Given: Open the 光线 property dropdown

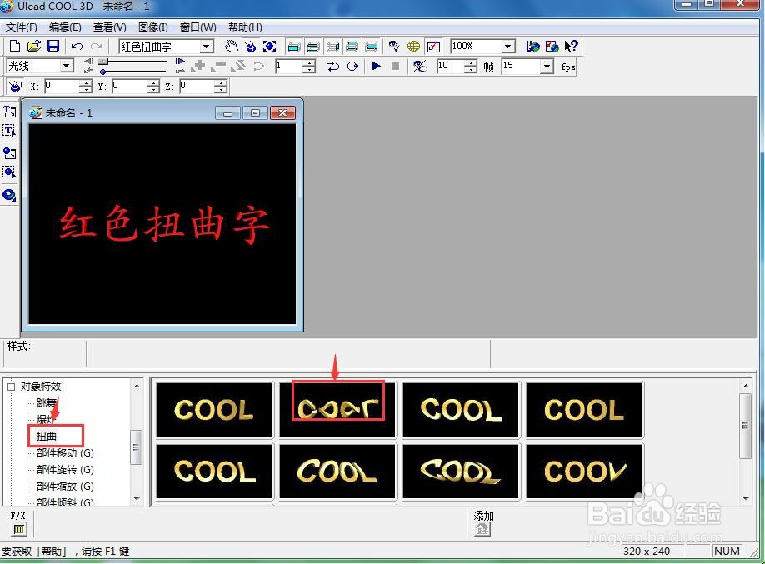Looking at the screenshot, I should (x=67, y=66).
